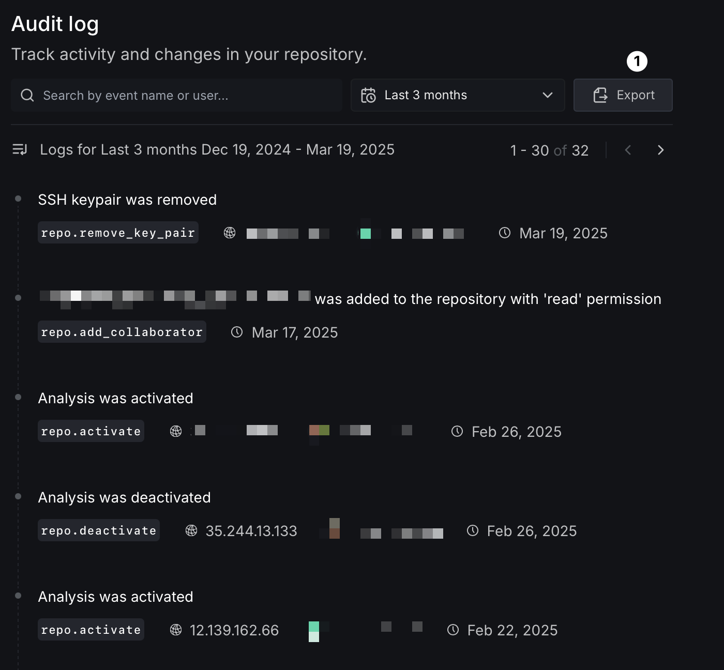
Task: Select the repo.remove_key_pair event tag
Action: point(118,233)
